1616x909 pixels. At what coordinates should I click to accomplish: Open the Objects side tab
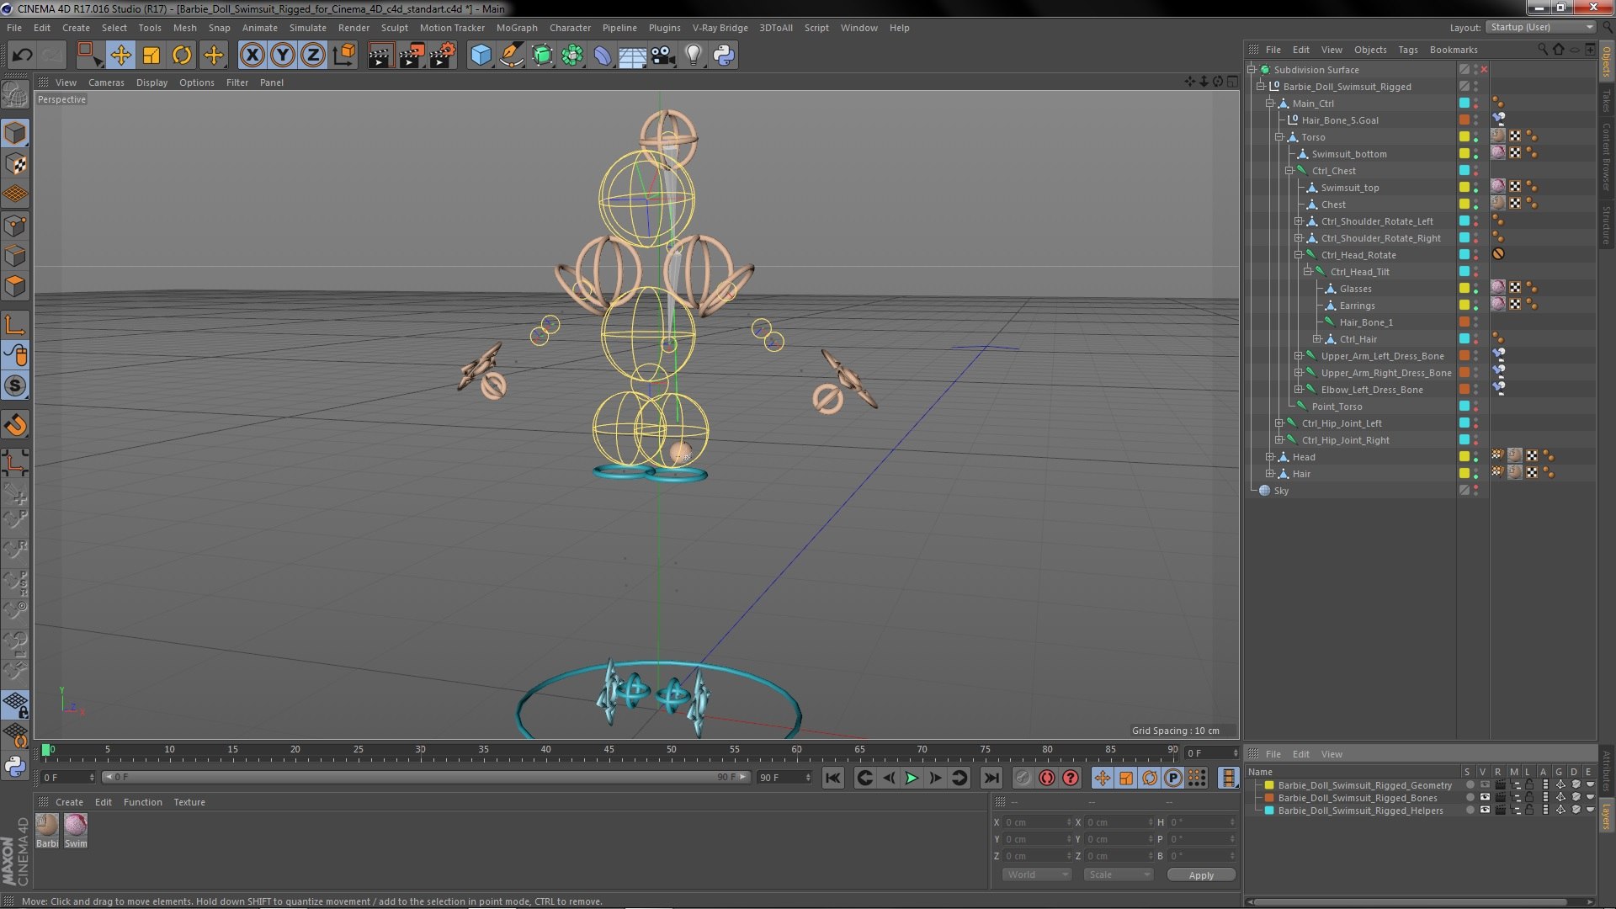pos(1606,61)
